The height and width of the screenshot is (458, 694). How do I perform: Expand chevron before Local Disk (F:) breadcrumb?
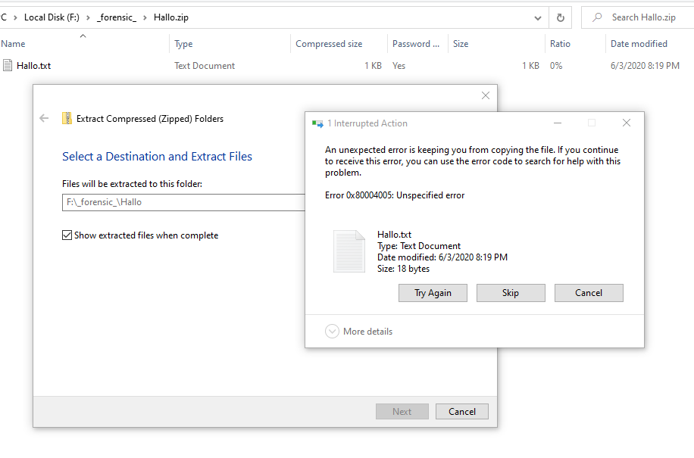[15, 17]
